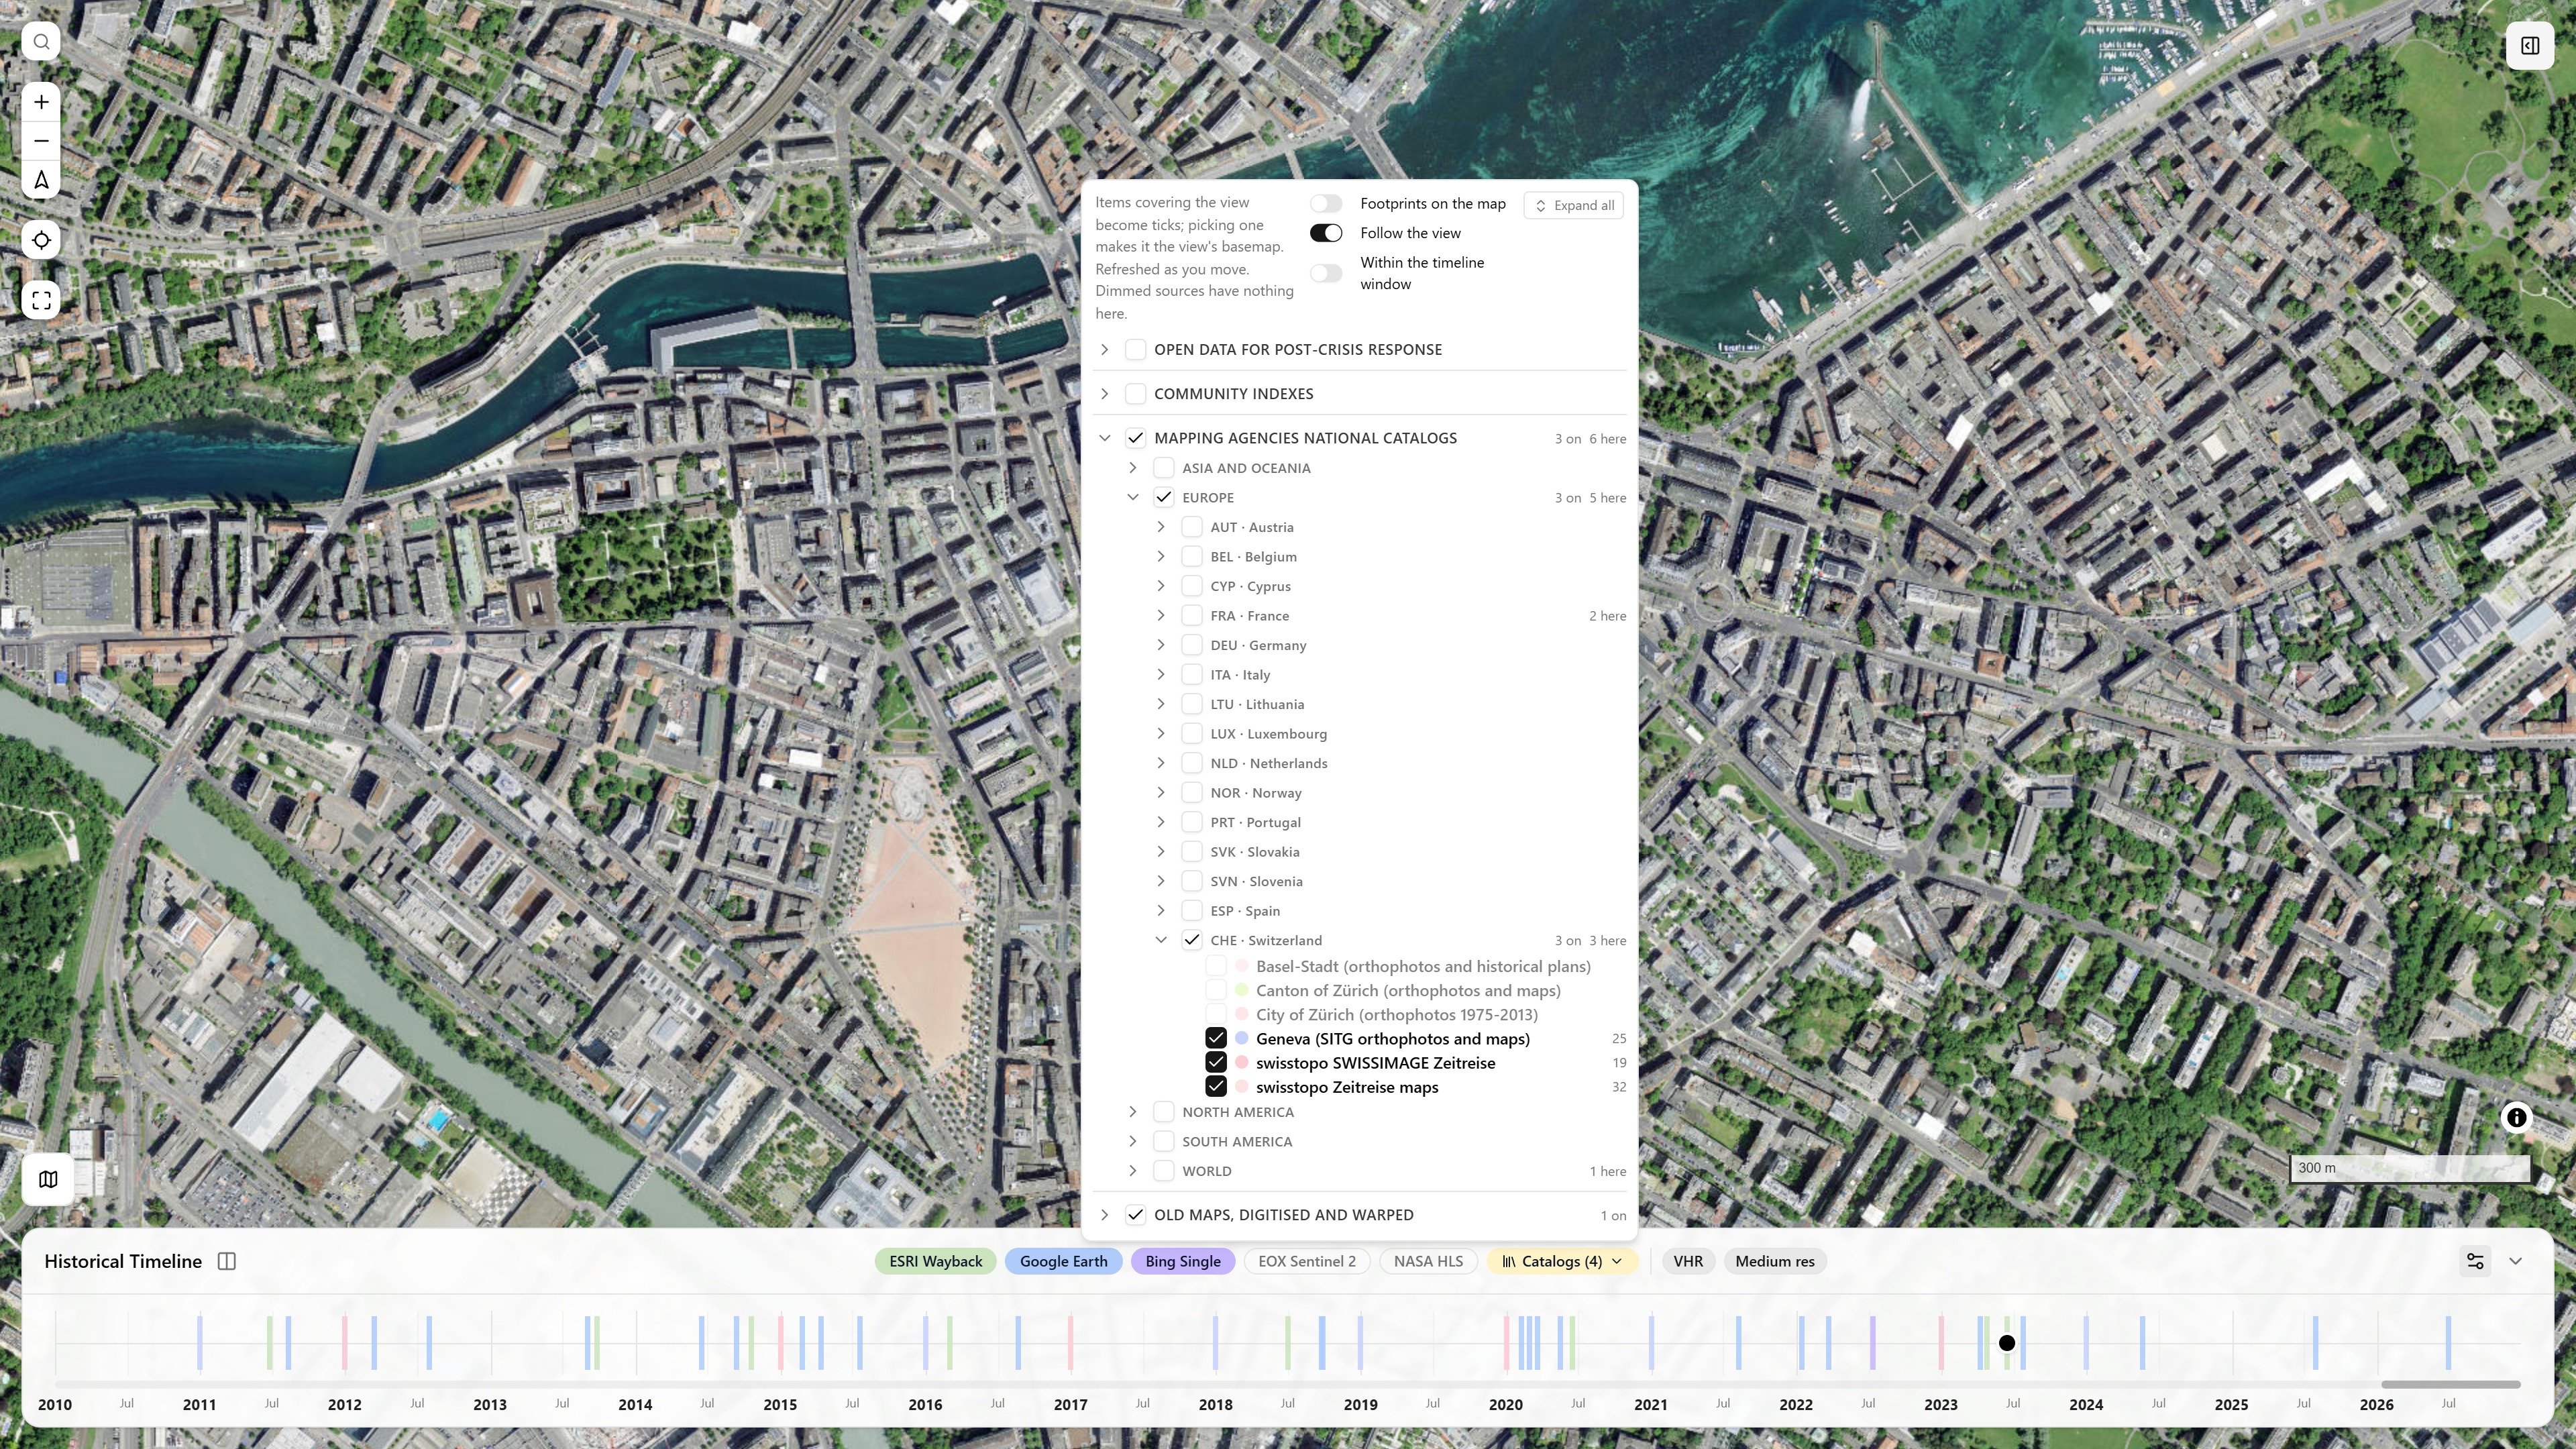Select the black current-date marker on timeline
The width and height of the screenshot is (2576, 1449).
(2006, 1343)
